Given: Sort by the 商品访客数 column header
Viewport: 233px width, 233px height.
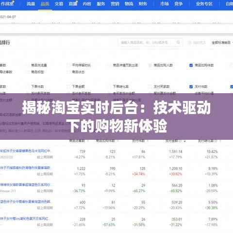Looking at the screenshot, I should [77, 141].
